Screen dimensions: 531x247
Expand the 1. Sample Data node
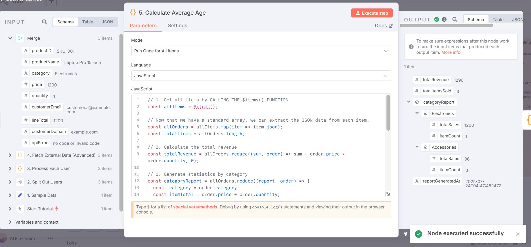(10, 195)
